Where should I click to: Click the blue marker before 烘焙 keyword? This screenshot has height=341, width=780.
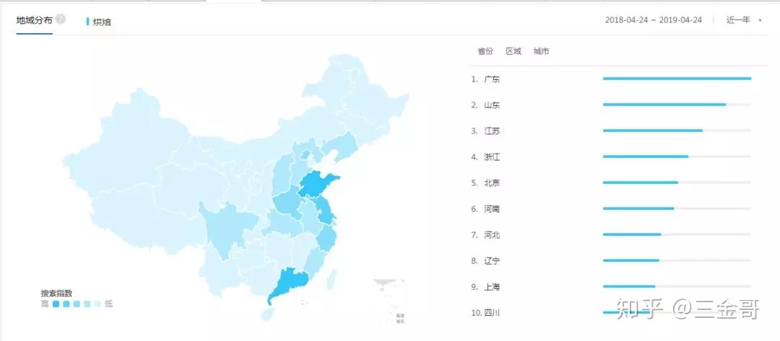click(87, 22)
